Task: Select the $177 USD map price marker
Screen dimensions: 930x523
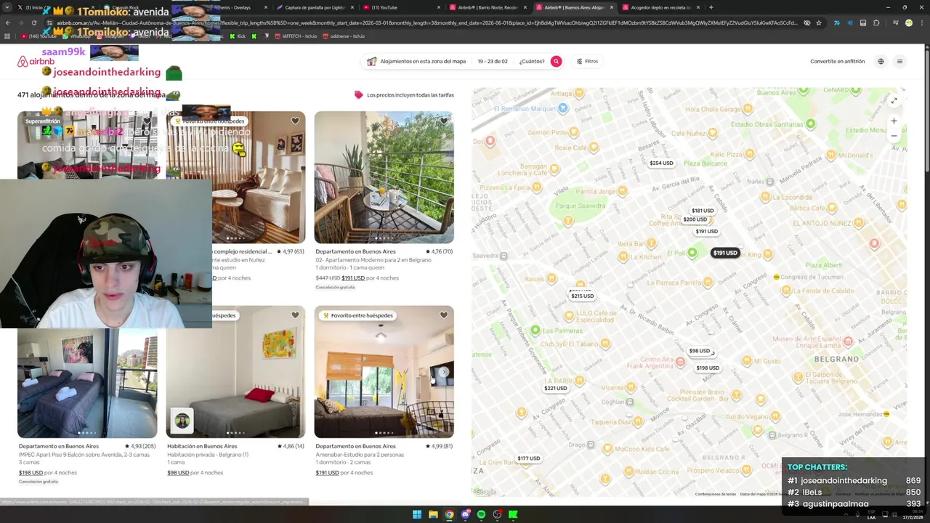Action: 529,458
